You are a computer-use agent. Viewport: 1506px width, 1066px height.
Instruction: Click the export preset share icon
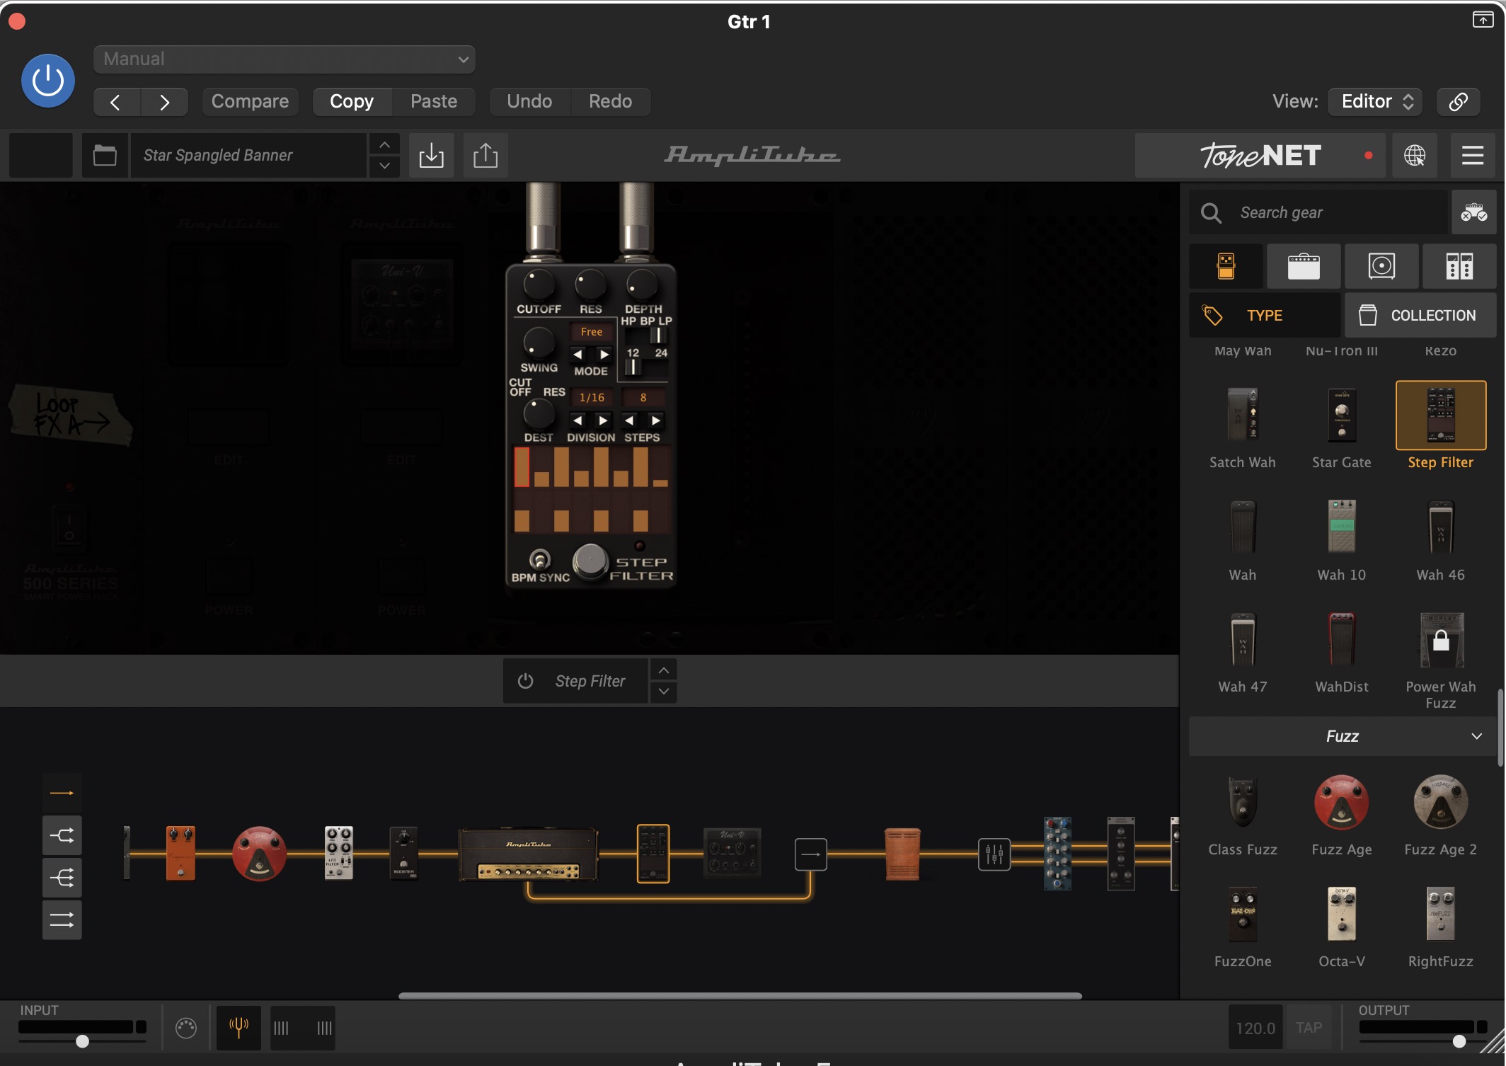coord(485,155)
